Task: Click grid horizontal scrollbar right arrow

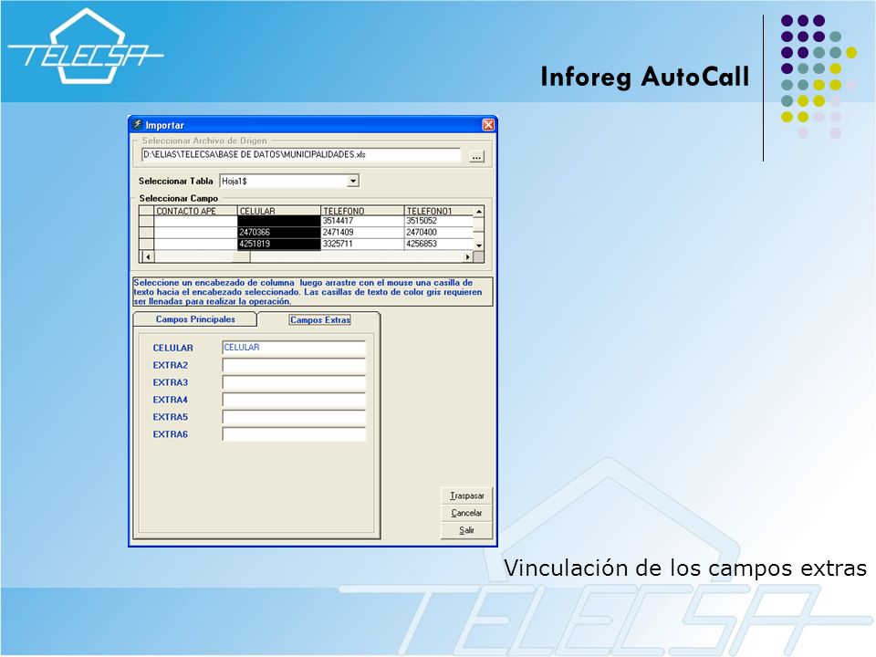Action: [x=467, y=257]
